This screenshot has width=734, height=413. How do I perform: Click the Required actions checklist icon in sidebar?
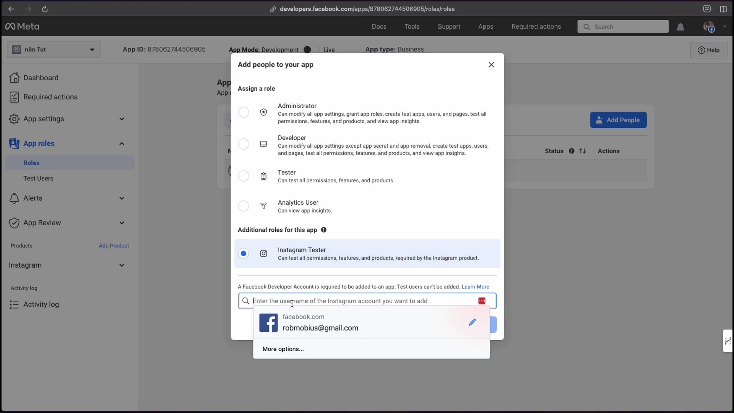click(x=14, y=97)
